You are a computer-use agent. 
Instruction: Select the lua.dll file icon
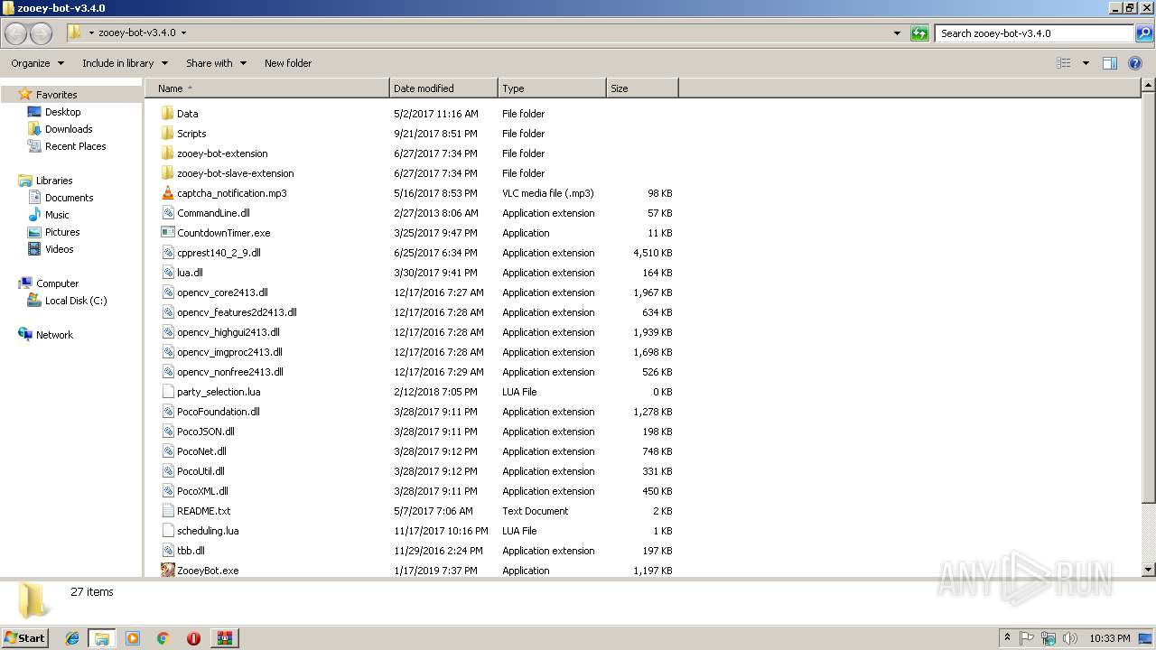pos(167,273)
